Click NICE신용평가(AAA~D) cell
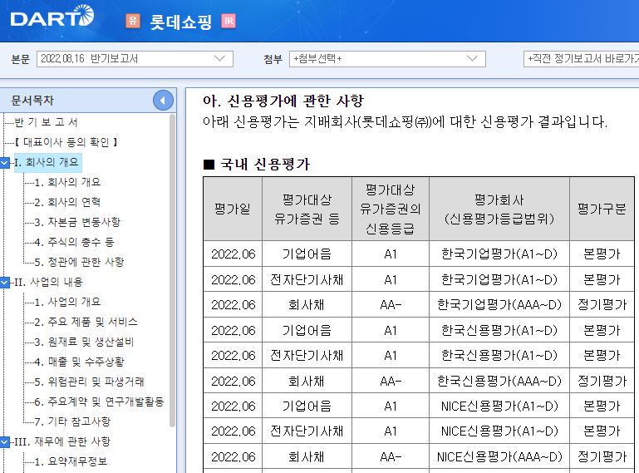Screen dimensions: 639x473 point(499,456)
